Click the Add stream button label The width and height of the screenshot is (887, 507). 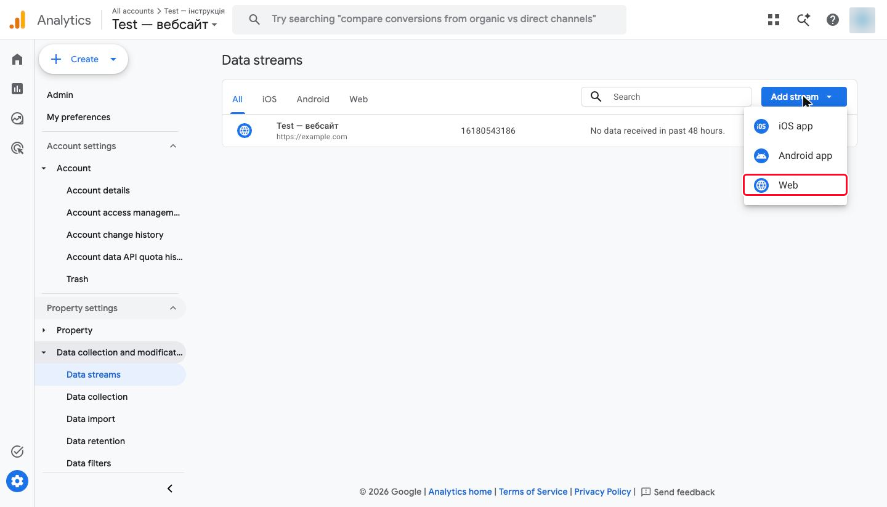coord(795,97)
